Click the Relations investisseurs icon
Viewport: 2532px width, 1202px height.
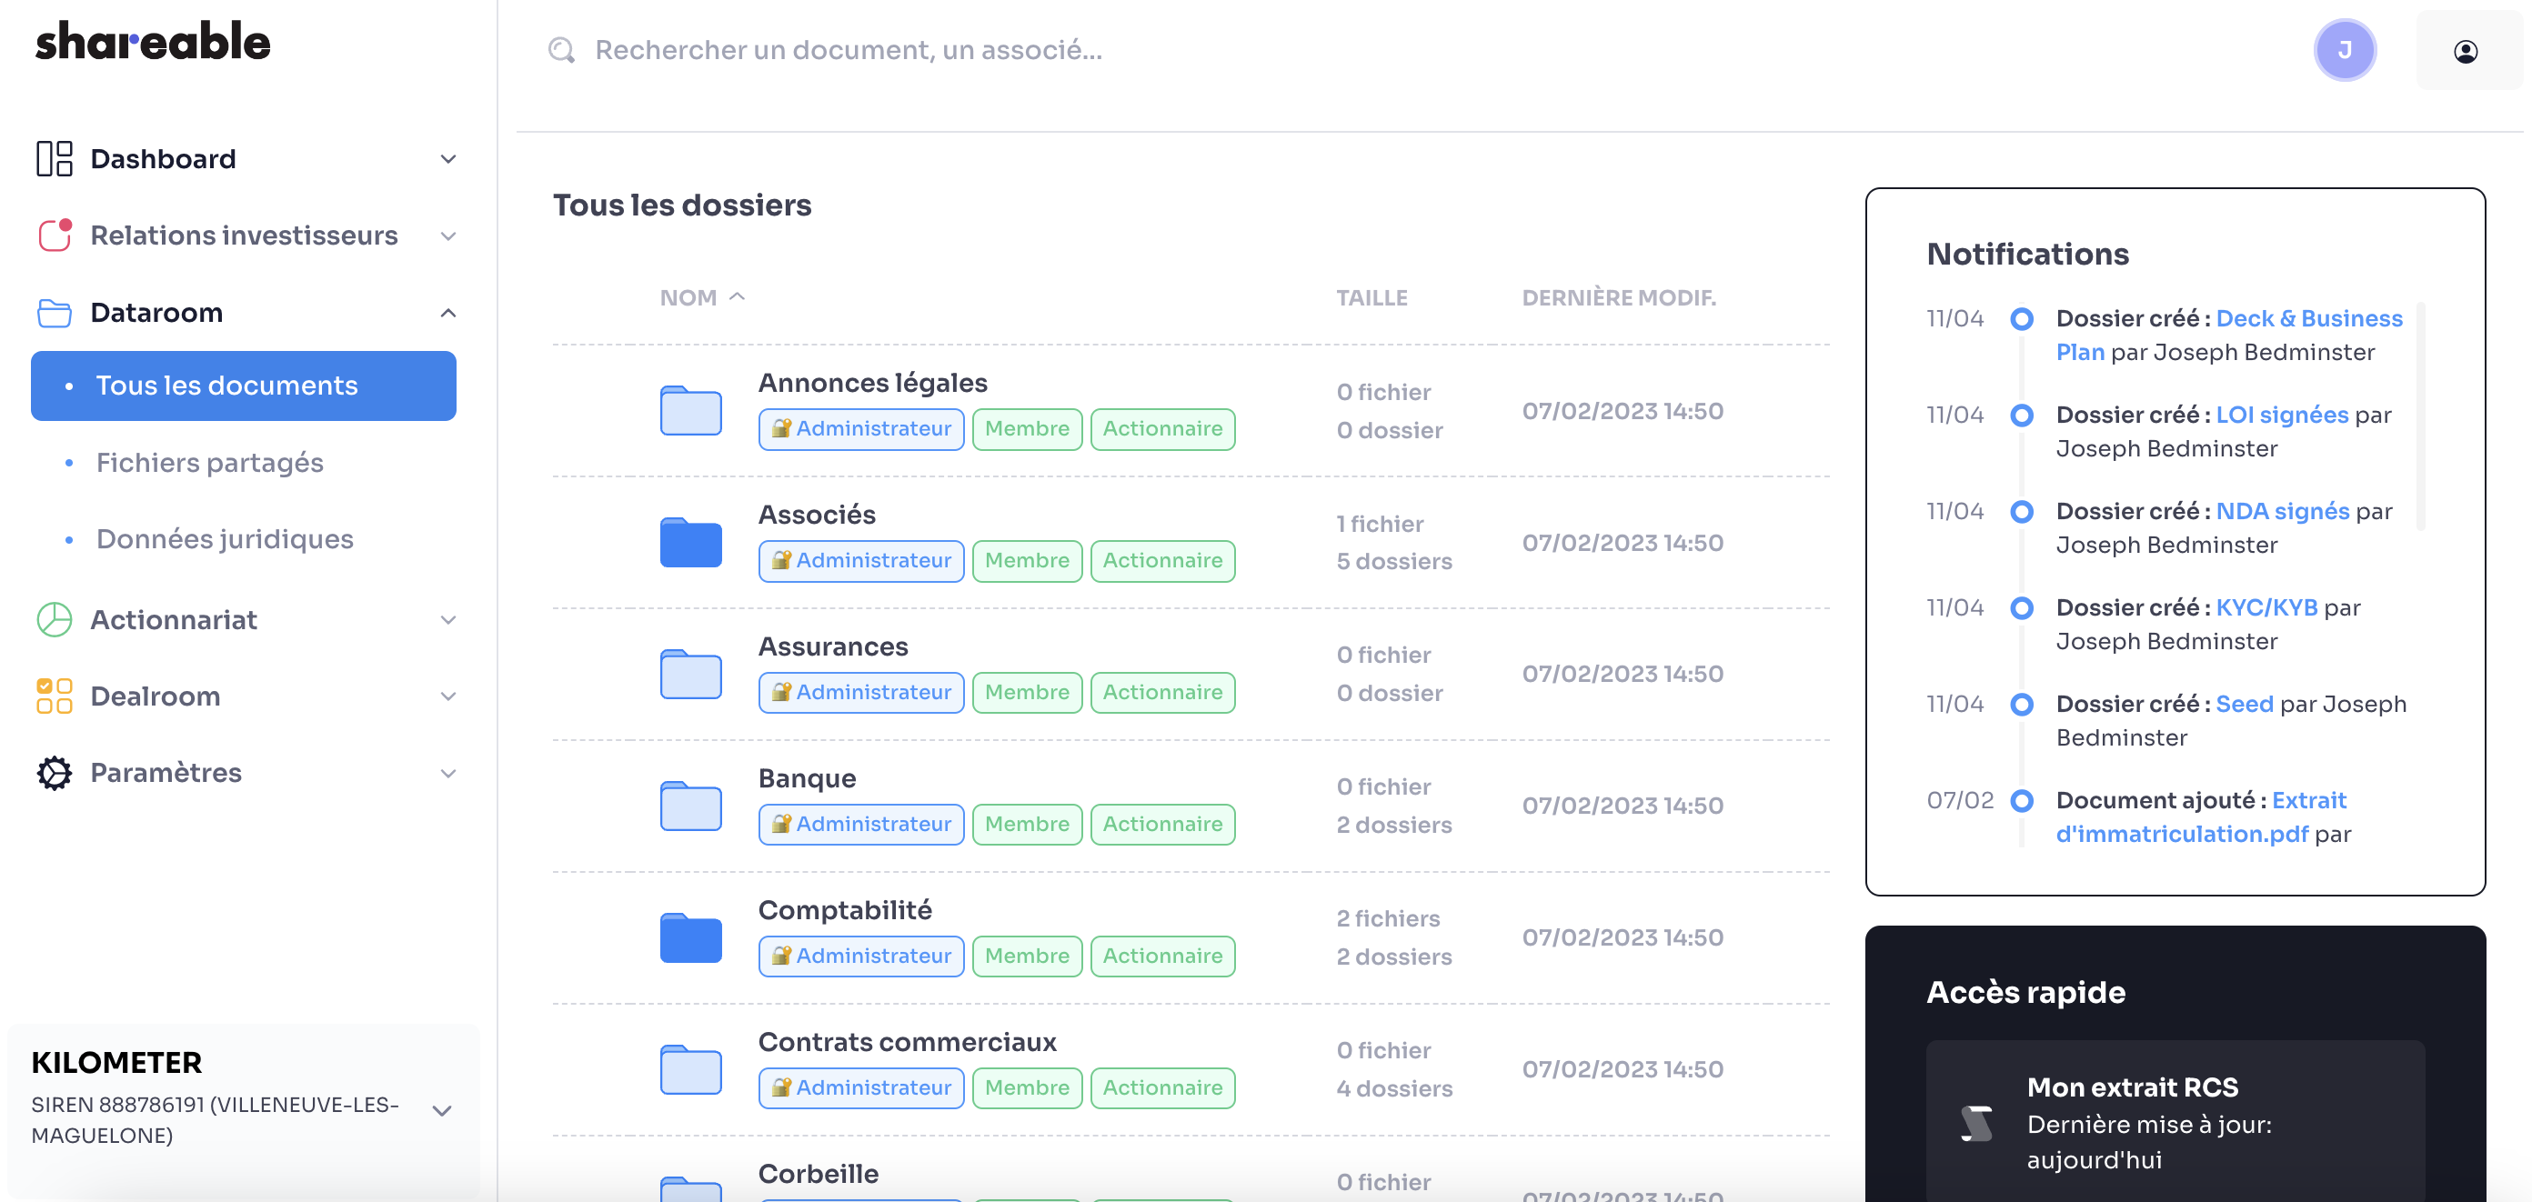[54, 235]
